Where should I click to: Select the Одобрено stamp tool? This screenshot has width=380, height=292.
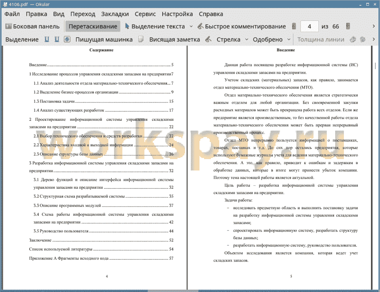coord(268,39)
